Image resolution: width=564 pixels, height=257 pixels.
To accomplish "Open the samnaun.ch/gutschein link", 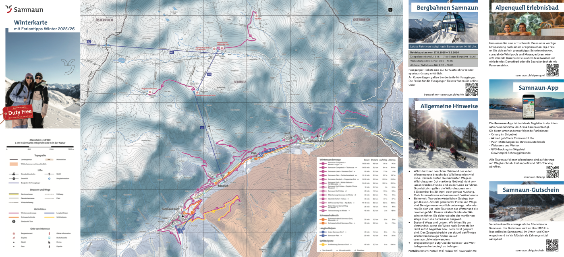I will tap(530, 250).
